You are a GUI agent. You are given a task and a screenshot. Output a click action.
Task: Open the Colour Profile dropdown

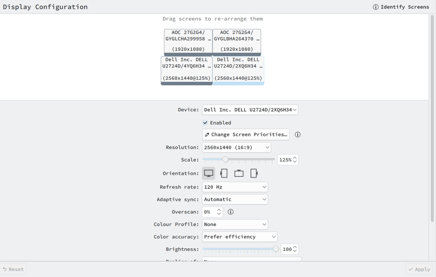point(235,225)
